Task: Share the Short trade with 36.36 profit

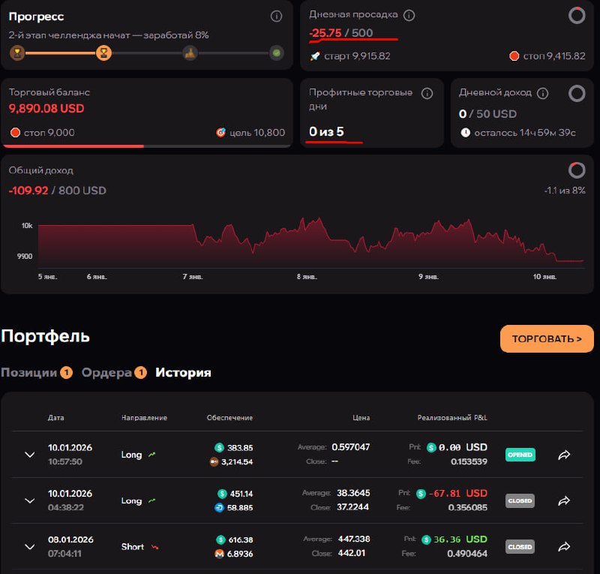Action: click(565, 547)
